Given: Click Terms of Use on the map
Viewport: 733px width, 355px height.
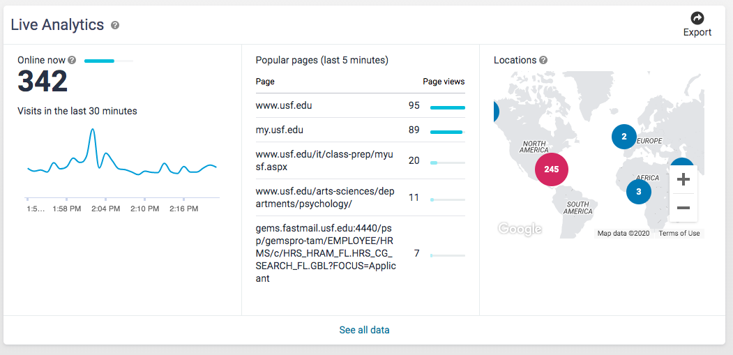Looking at the screenshot, I should click(679, 233).
